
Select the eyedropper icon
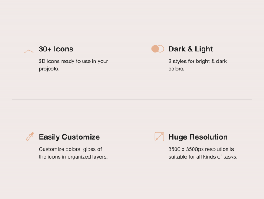point(29,137)
